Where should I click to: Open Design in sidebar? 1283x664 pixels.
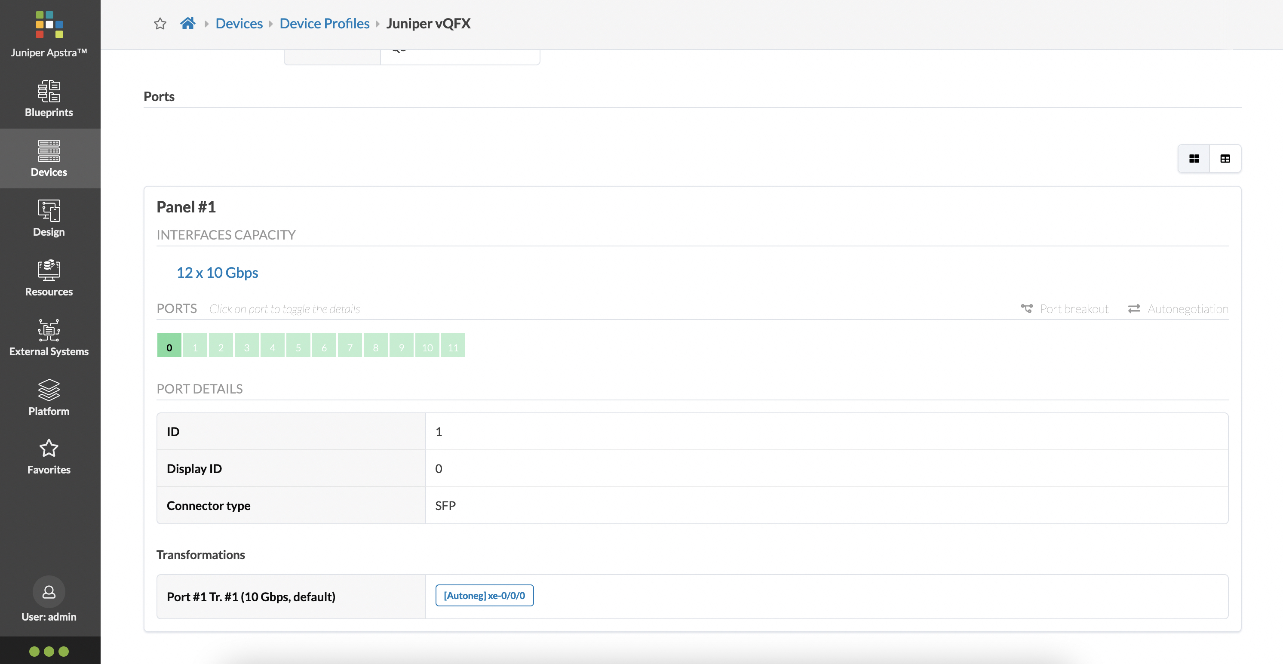point(49,218)
